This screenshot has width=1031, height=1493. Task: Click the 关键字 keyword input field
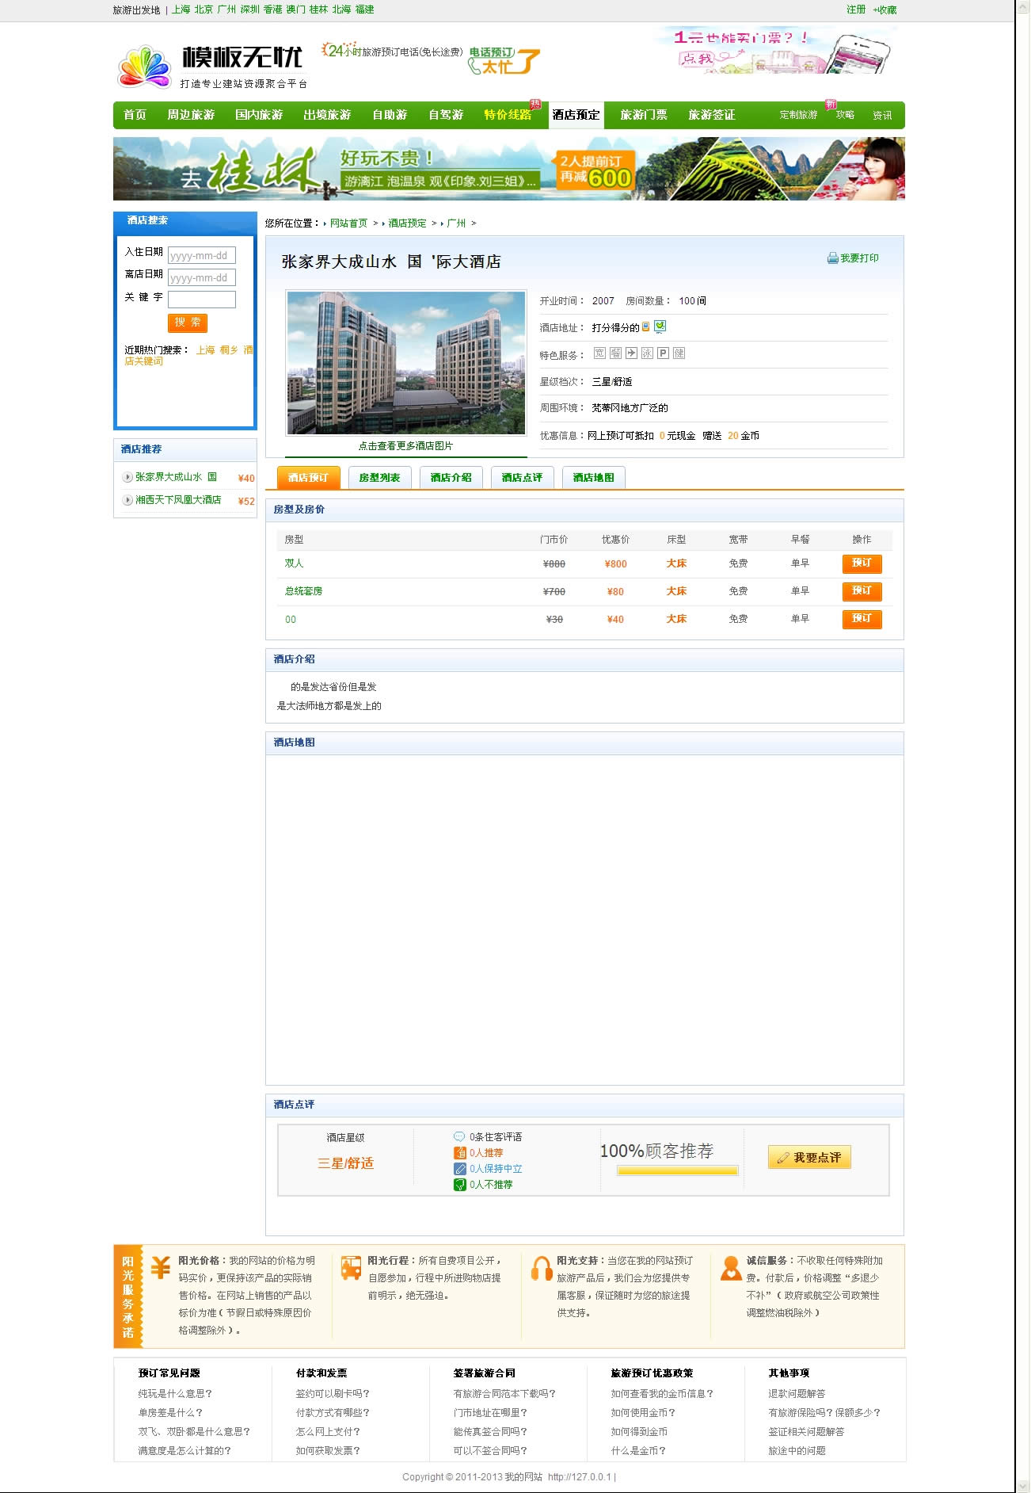coord(201,299)
